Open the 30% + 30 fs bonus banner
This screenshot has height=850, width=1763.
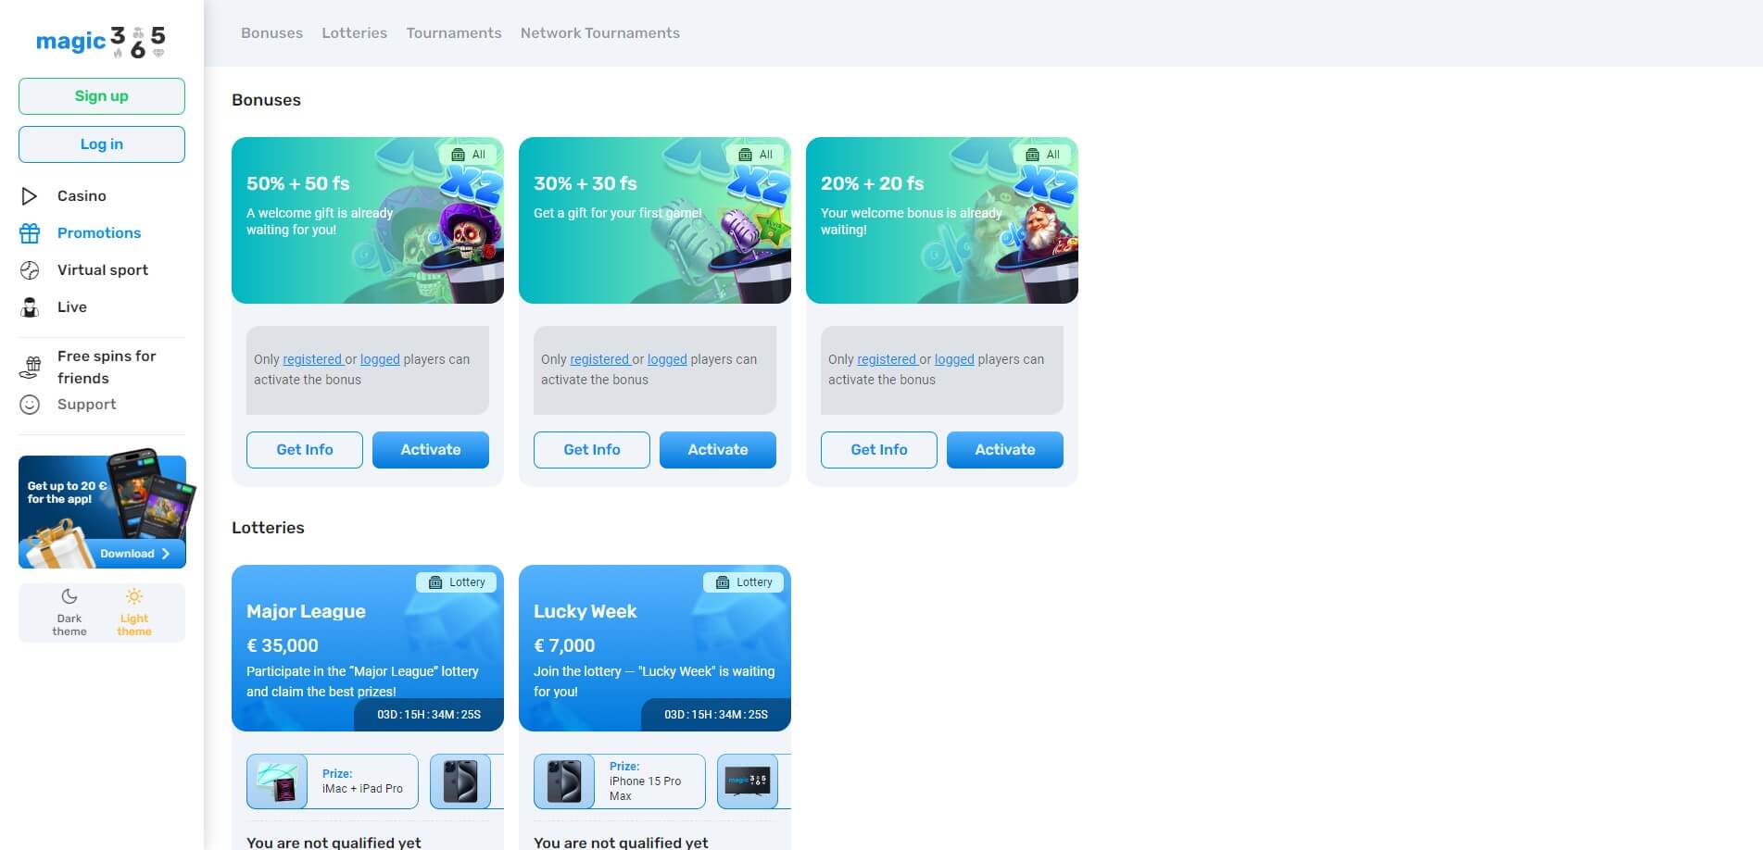coord(655,220)
